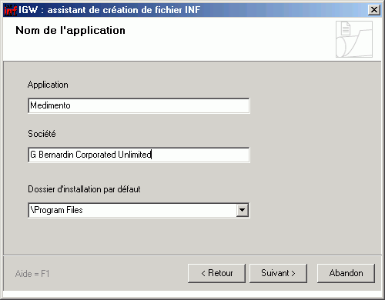Cancel the wizard with Abandon button
This screenshot has height=300, width=385.
point(346,273)
